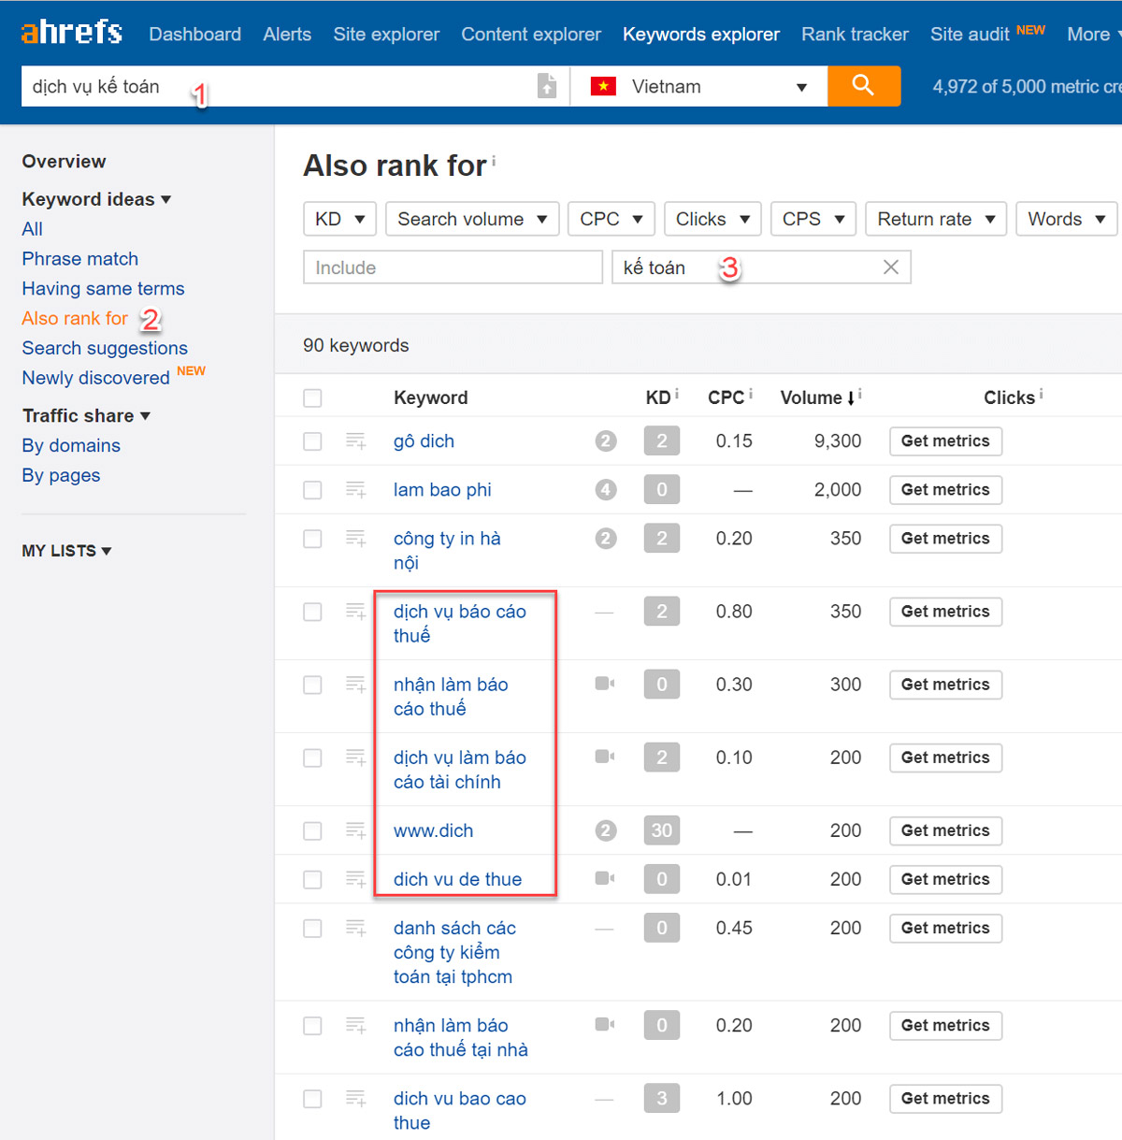1122x1140 pixels.
Task: Click the info icon next to Also rank for
Action: point(494,160)
